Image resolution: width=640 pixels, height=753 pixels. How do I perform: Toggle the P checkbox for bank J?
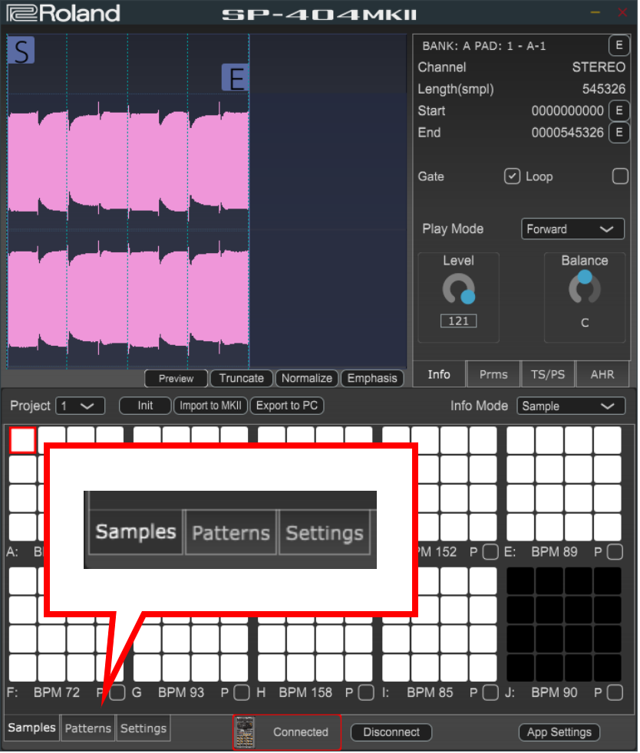coord(616,694)
